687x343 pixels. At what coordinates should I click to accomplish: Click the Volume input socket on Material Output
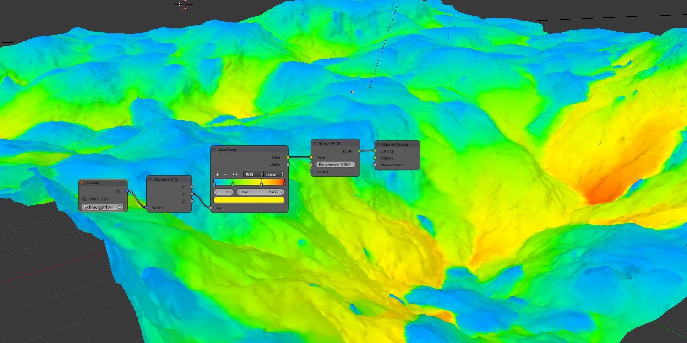coord(375,158)
